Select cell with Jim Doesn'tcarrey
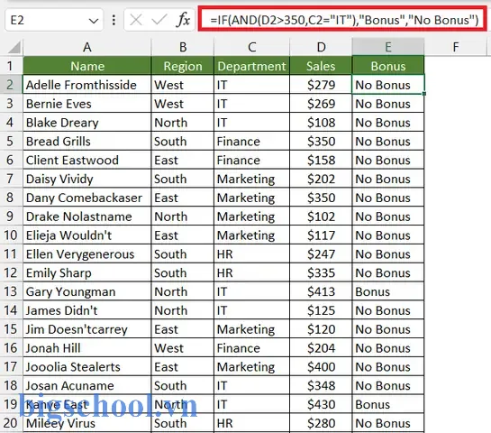491x433 pixels. pos(87,329)
